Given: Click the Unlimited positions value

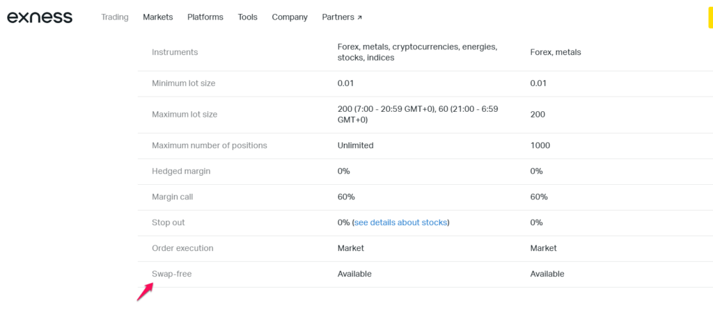Looking at the screenshot, I should 355,146.
